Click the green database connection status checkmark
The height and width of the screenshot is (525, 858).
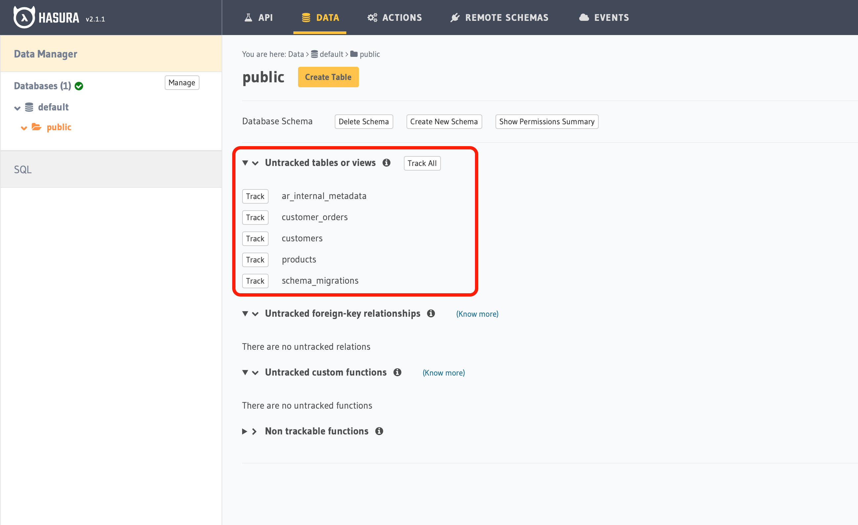79,86
